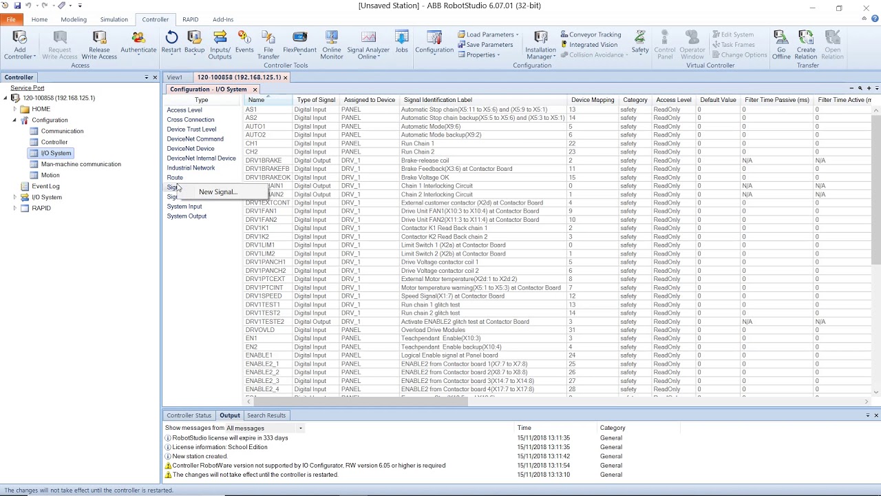Switch to the RAPID ribbon tab
Screen dimensions: 881x496
click(190, 19)
